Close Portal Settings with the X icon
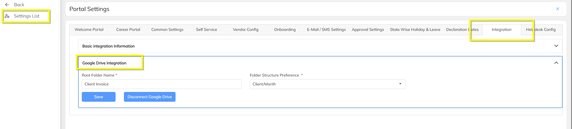The image size is (572, 129). tap(557, 9)
